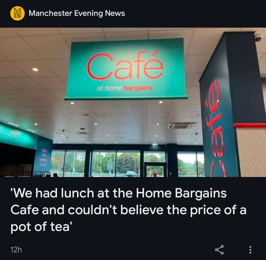The width and height of the screenshot is (266, 260).
Task: Click the glass exit door in the photo
Action: (x=155, y=170)
